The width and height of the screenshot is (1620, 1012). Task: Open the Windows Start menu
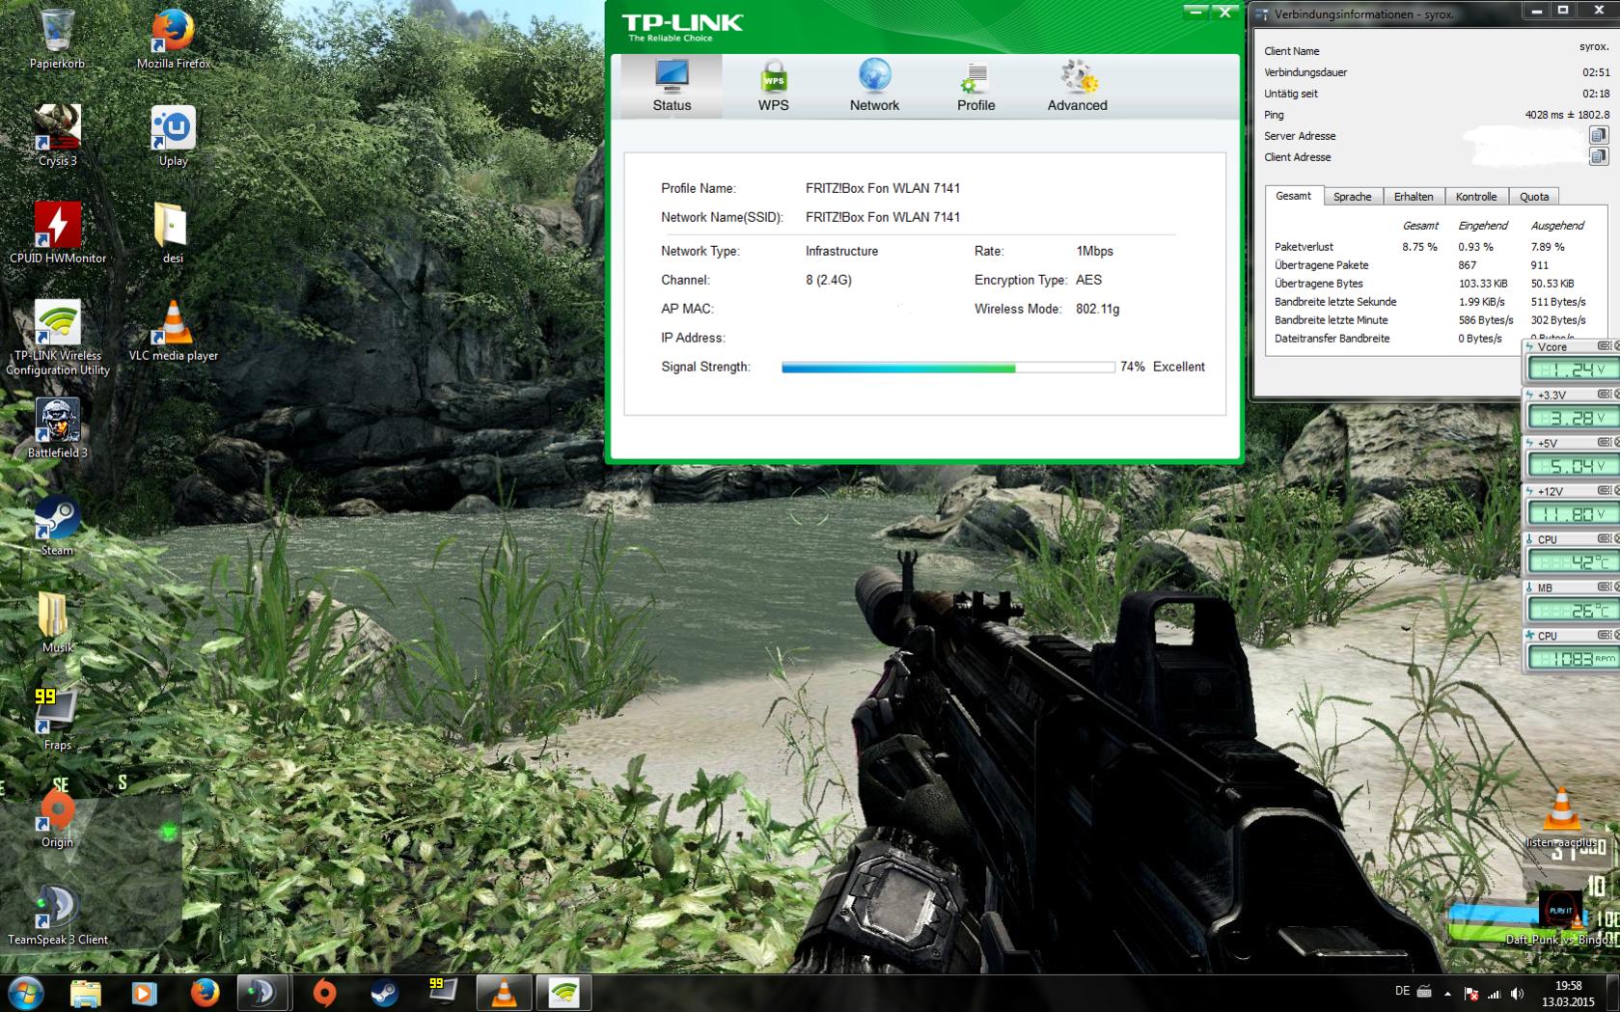tap(26, 992)
